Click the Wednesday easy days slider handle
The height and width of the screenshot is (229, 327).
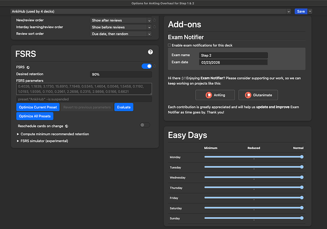click(x=302, y=177)
